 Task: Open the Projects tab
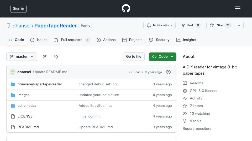[132, 40]
